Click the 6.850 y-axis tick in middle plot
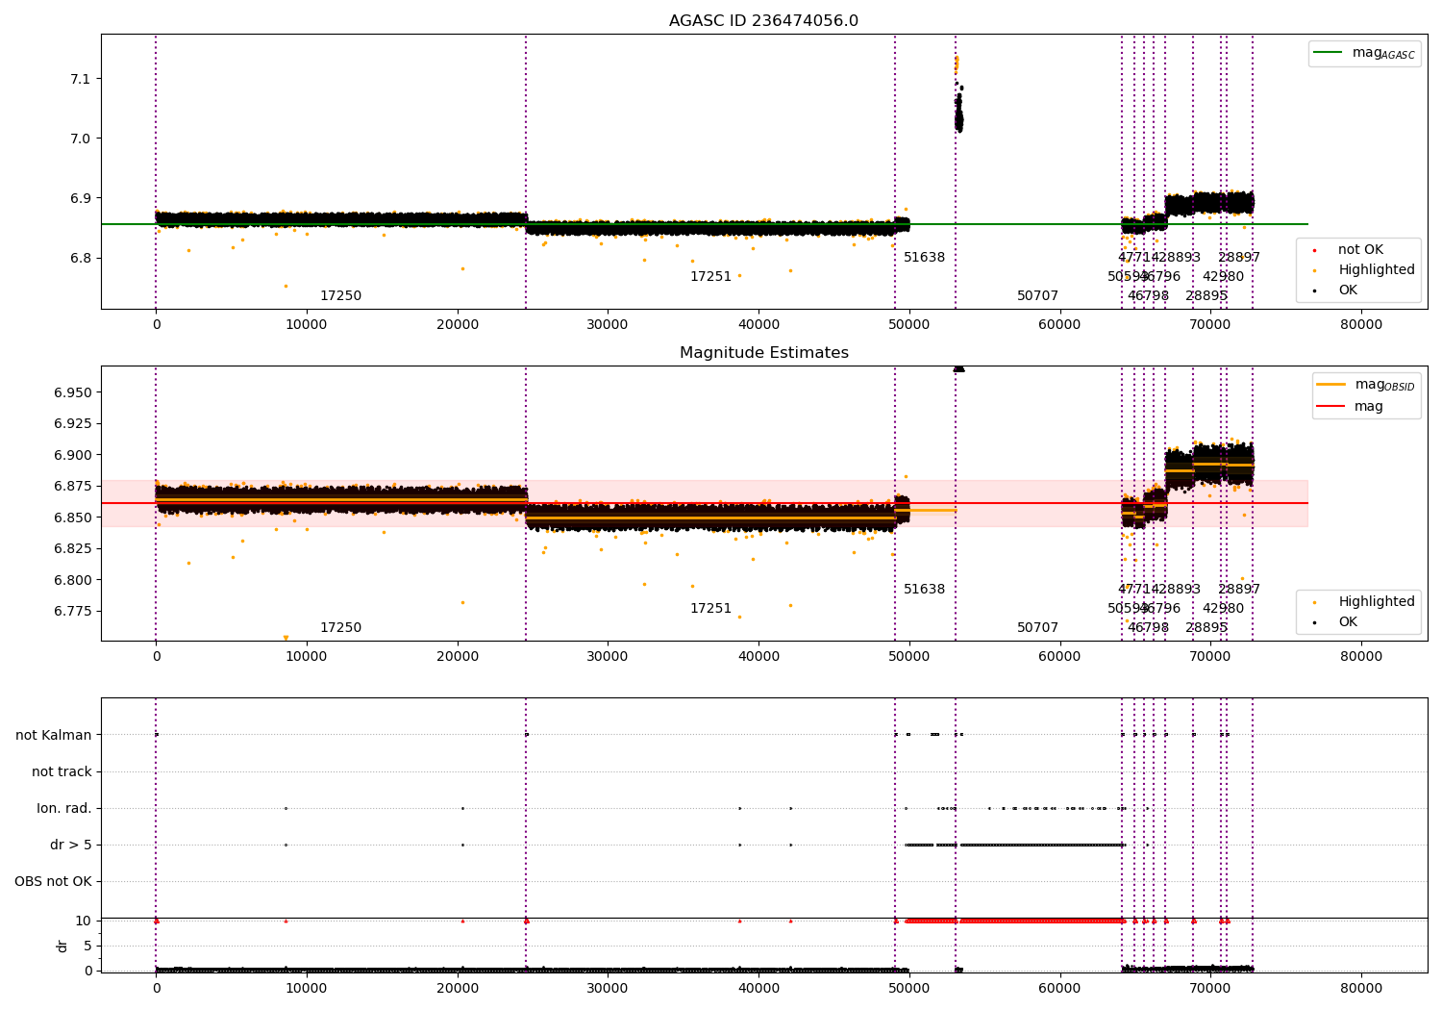 click(73, 518)
